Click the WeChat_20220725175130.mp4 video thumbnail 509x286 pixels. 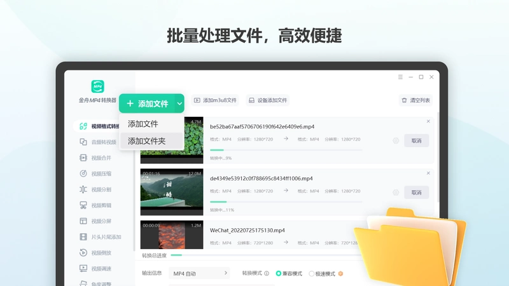(172, 235)
